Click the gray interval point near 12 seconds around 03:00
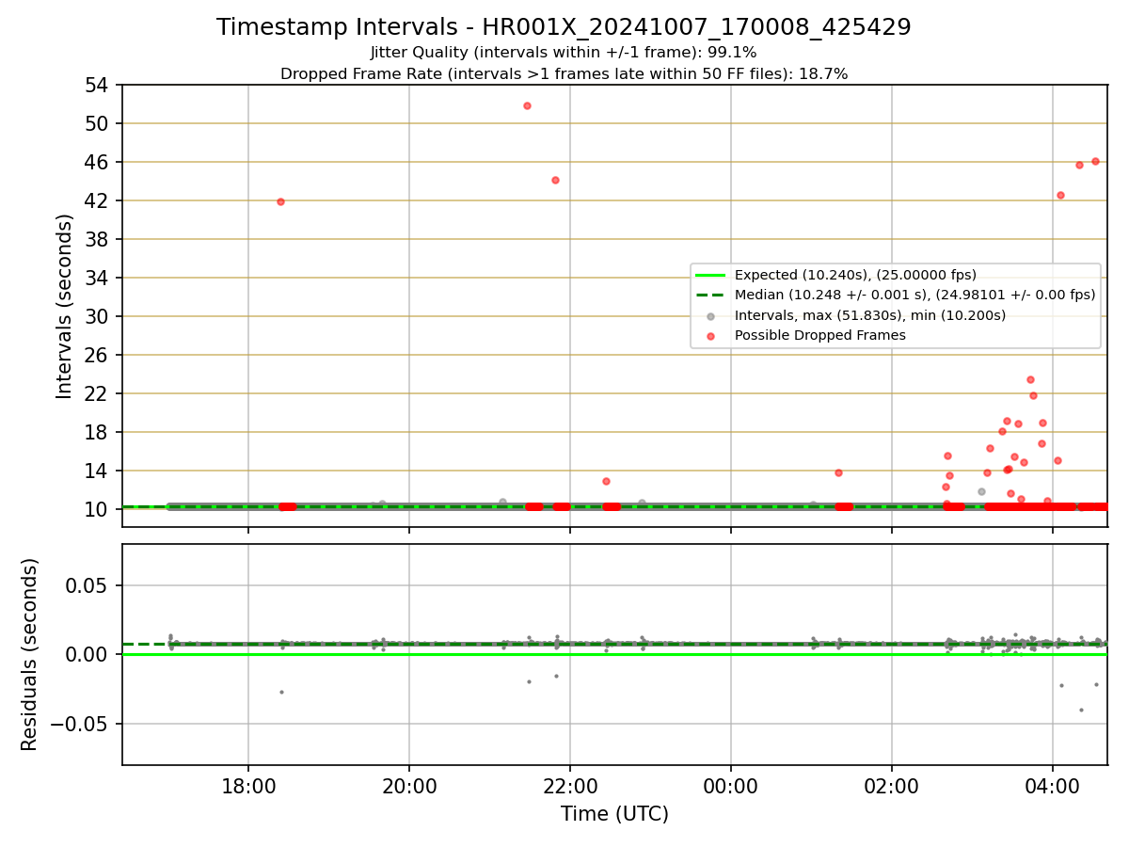Screen dimensions: 1129x847 pos(981,491)
